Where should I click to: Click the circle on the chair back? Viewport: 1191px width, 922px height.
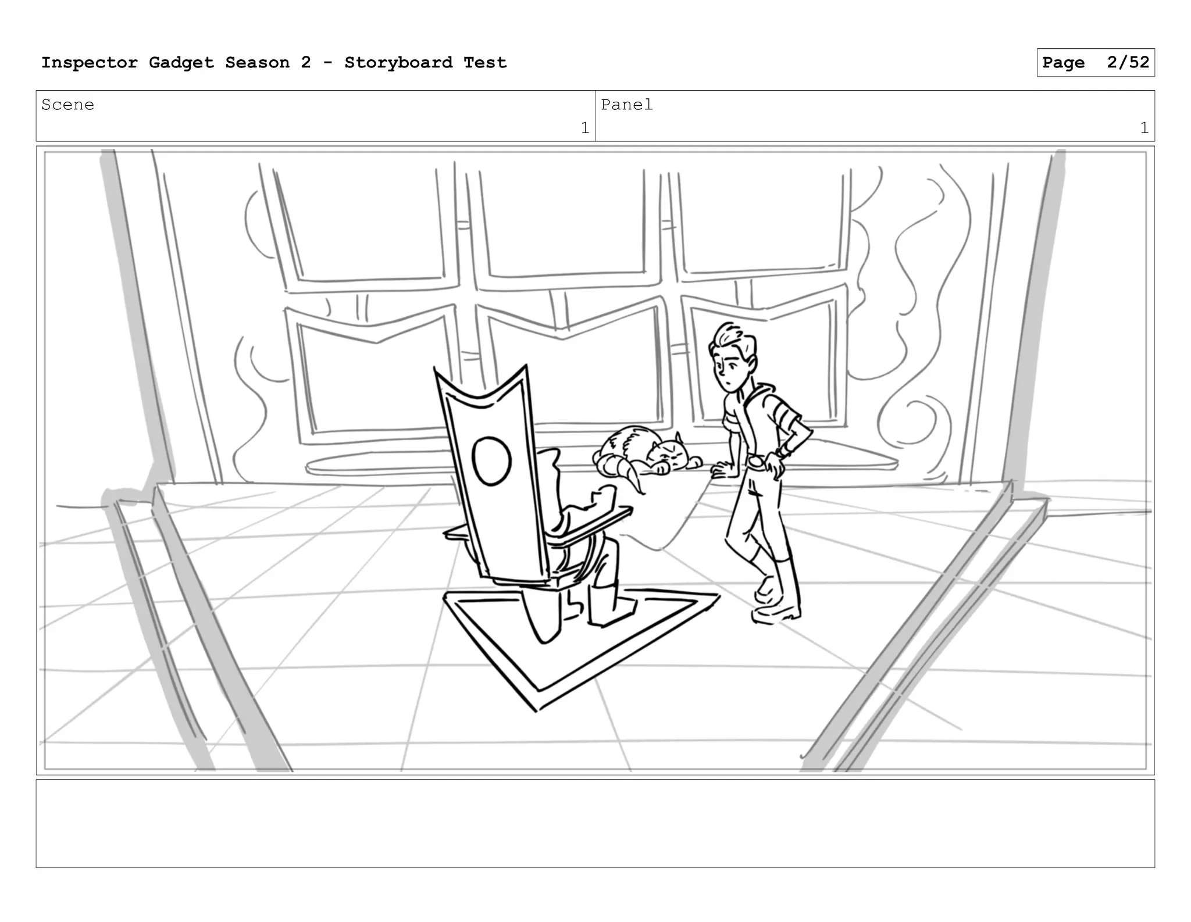(491, 461)
